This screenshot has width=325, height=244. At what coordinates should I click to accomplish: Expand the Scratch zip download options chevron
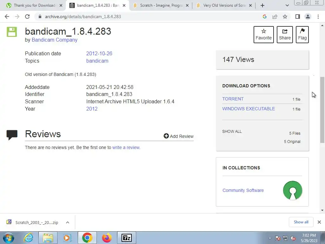pyautogui.click(x=68, y=222)
